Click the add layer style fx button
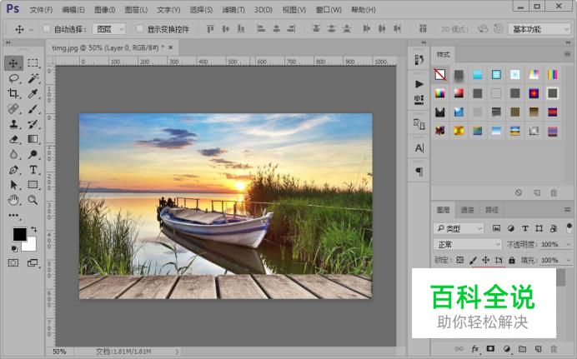 [x=475, y=349]
